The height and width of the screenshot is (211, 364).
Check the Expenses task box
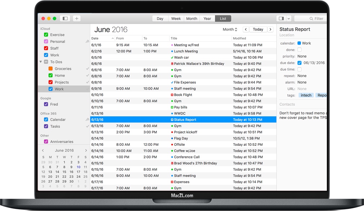click(172, 182)
